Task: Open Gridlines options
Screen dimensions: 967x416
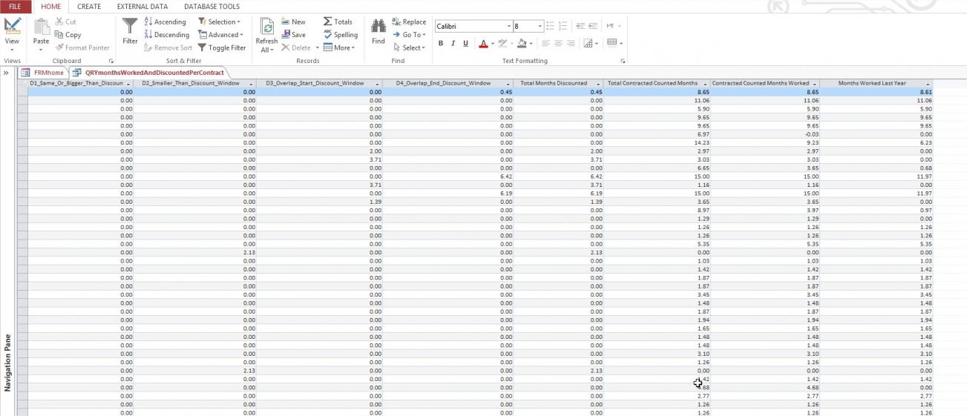Action: coord(591,44)
